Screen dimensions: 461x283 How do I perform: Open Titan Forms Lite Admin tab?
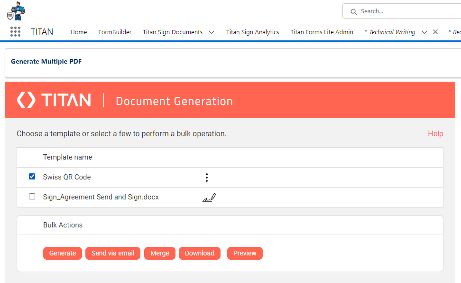point(322,32)
